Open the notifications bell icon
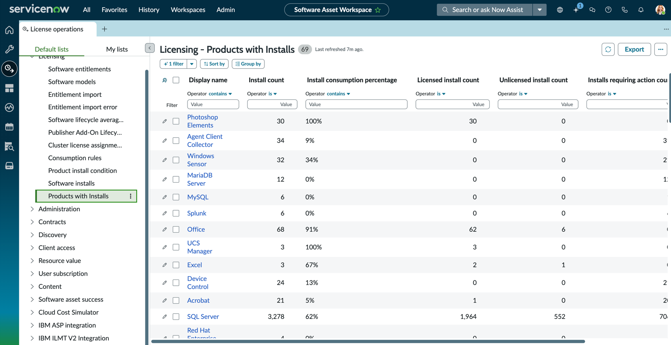Viewport: 671px width, 345px height. tap(641, 10)
